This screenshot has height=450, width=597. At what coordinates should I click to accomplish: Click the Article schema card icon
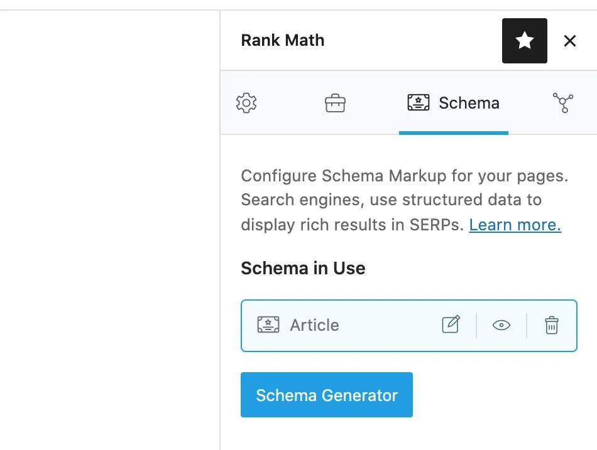coord(269,325)
